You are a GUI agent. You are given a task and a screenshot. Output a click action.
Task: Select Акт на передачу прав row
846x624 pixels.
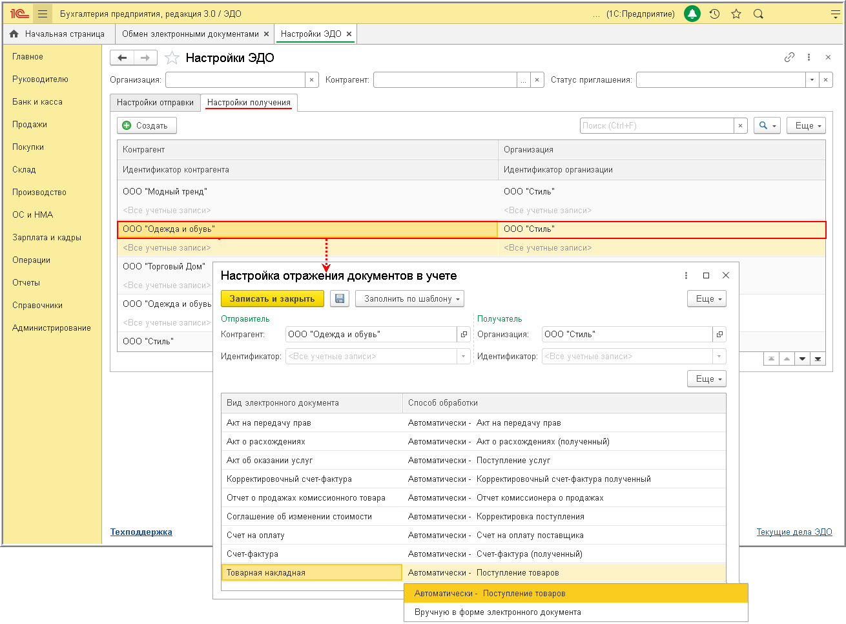(x=473, y=423)
